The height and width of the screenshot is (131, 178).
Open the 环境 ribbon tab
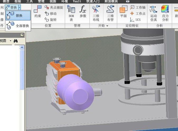pos(65,1)
